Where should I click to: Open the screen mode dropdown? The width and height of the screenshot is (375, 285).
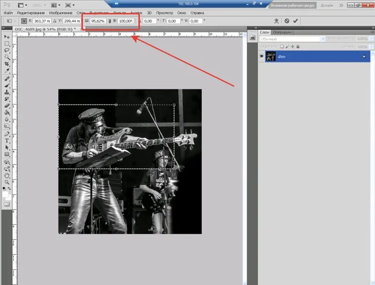point(70,5)
